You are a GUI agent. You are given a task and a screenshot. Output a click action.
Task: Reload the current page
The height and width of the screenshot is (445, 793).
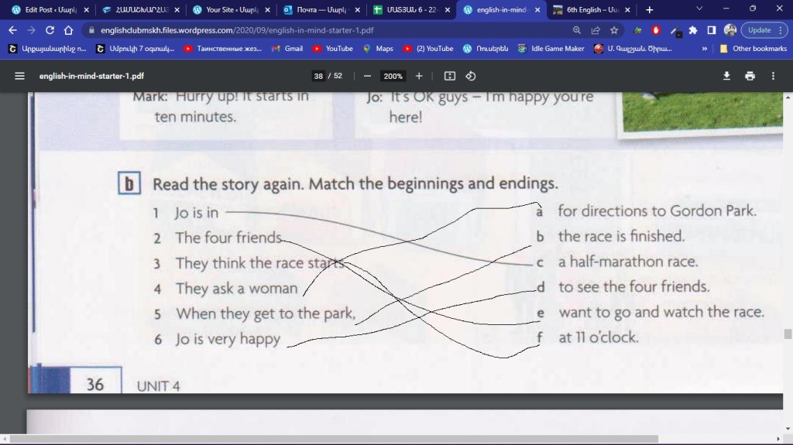coord(50,30)
